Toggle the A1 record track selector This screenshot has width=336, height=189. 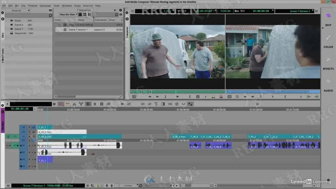click(x=15, y=145)
